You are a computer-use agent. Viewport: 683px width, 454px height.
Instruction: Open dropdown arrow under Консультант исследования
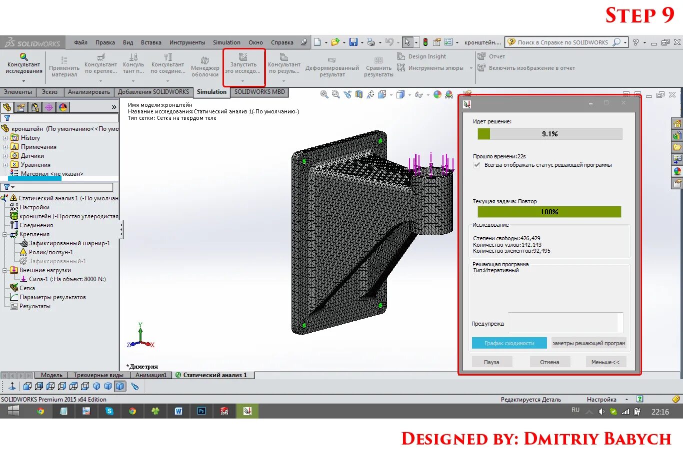[23, 81]
